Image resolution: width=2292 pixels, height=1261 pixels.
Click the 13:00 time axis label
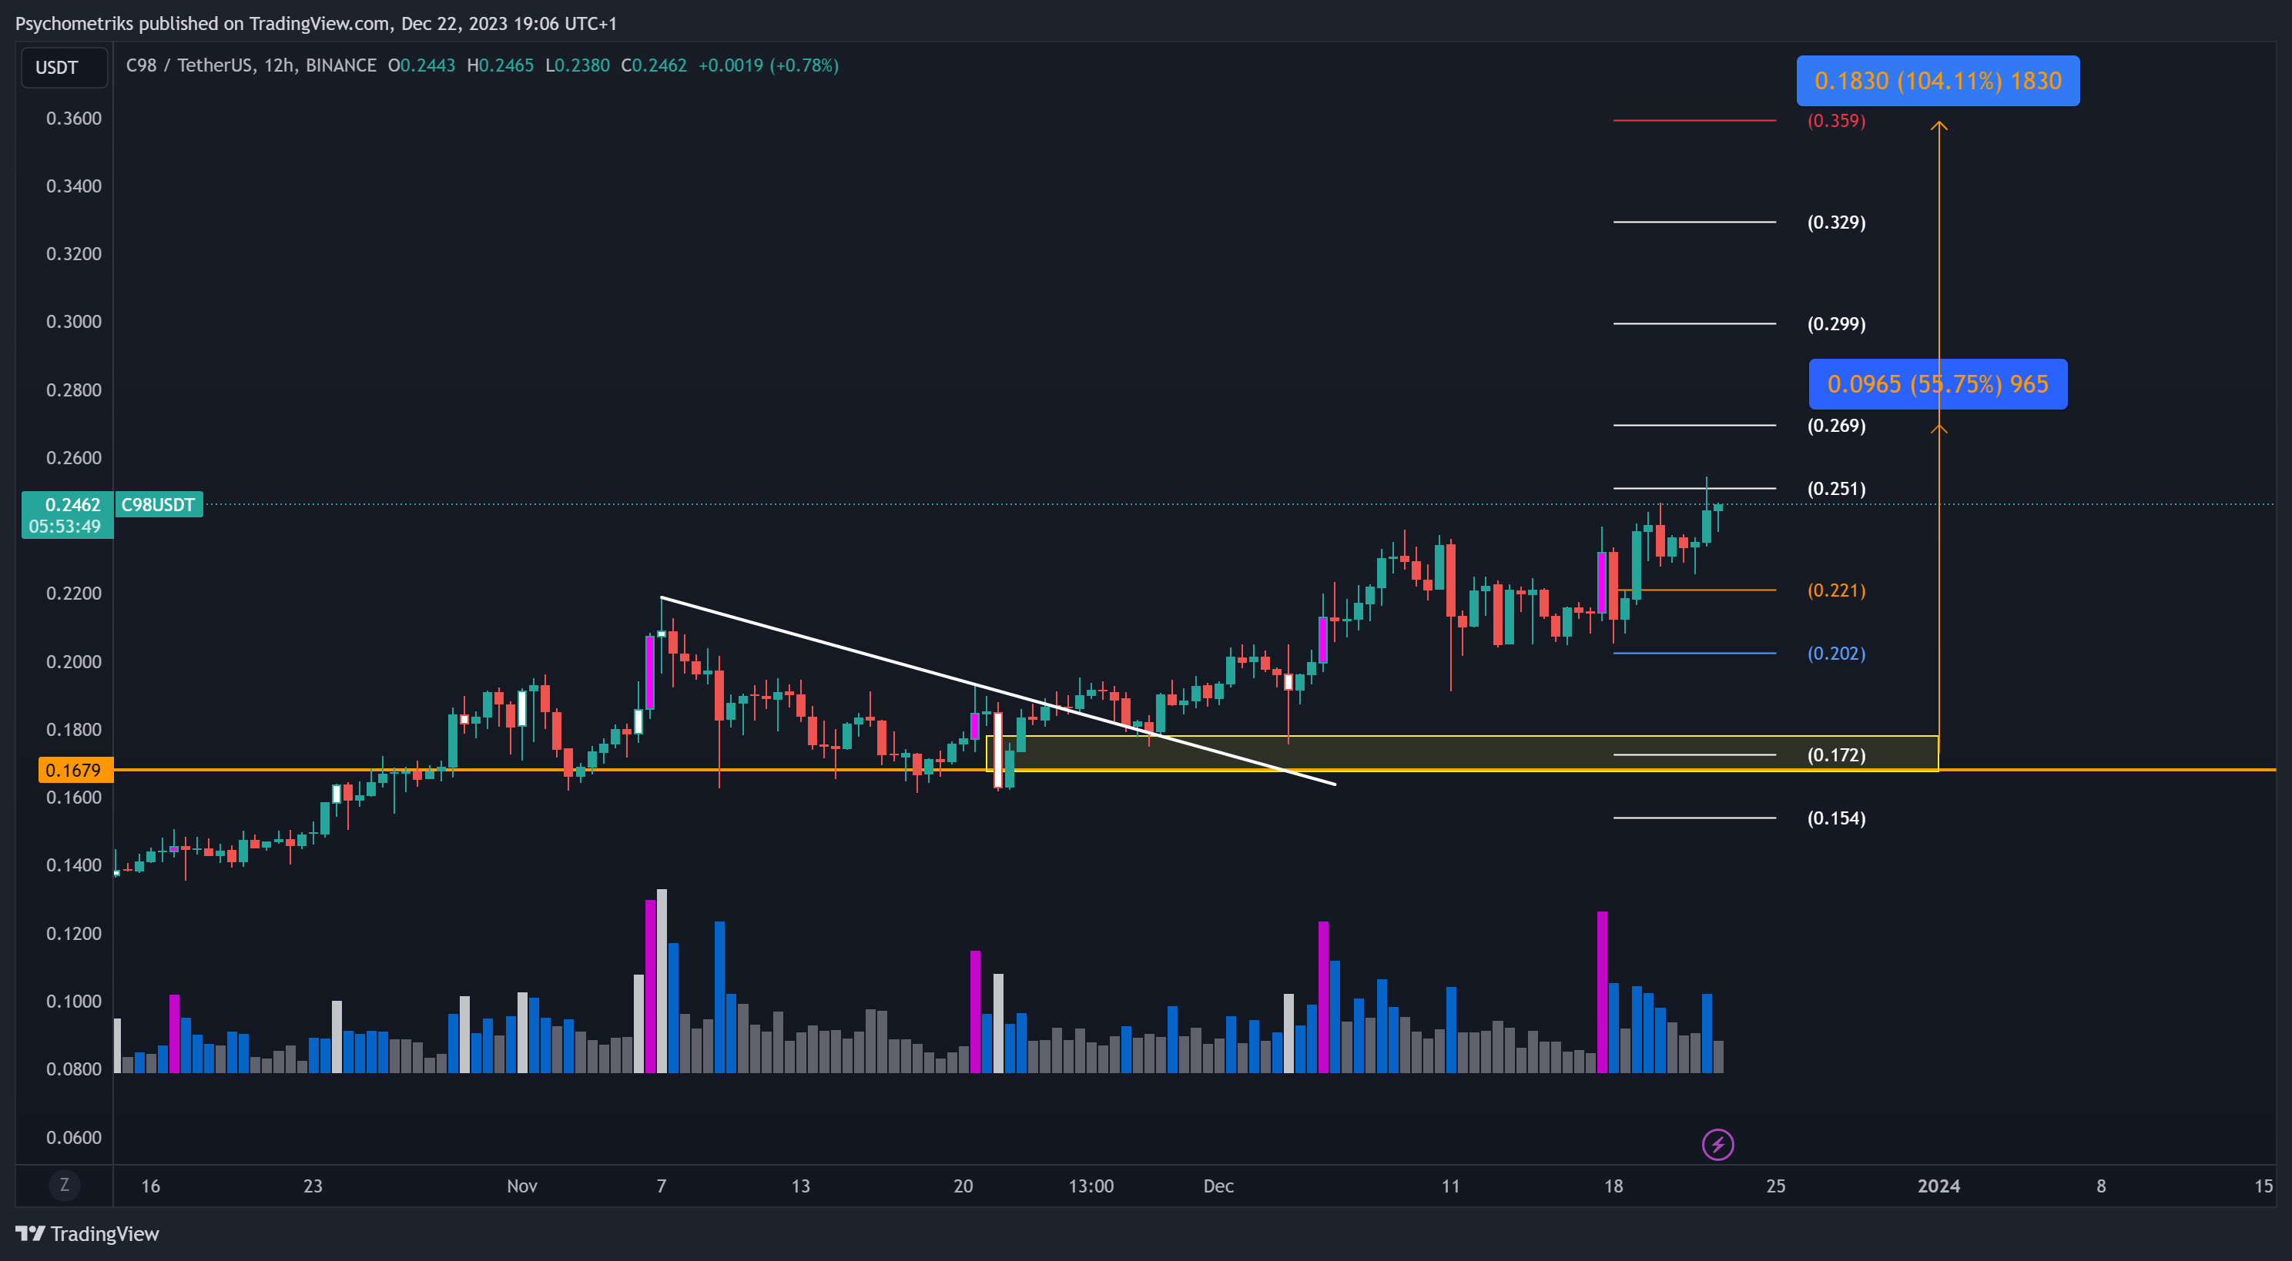[x=1091, y=1186]
